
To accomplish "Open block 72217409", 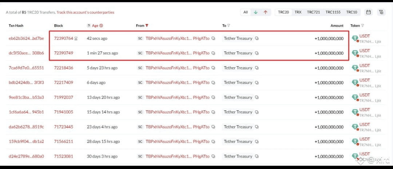I will (64, 83).
